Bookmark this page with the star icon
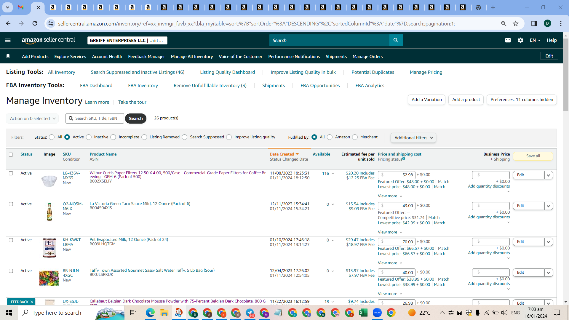 pyautogui.click(x=516, y=23)
